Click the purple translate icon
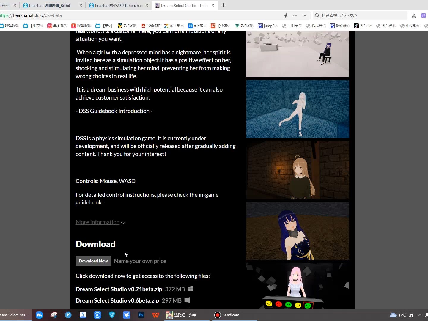This screenshot has width=428, height=321. pyautogui.click(x=424, y=15)
